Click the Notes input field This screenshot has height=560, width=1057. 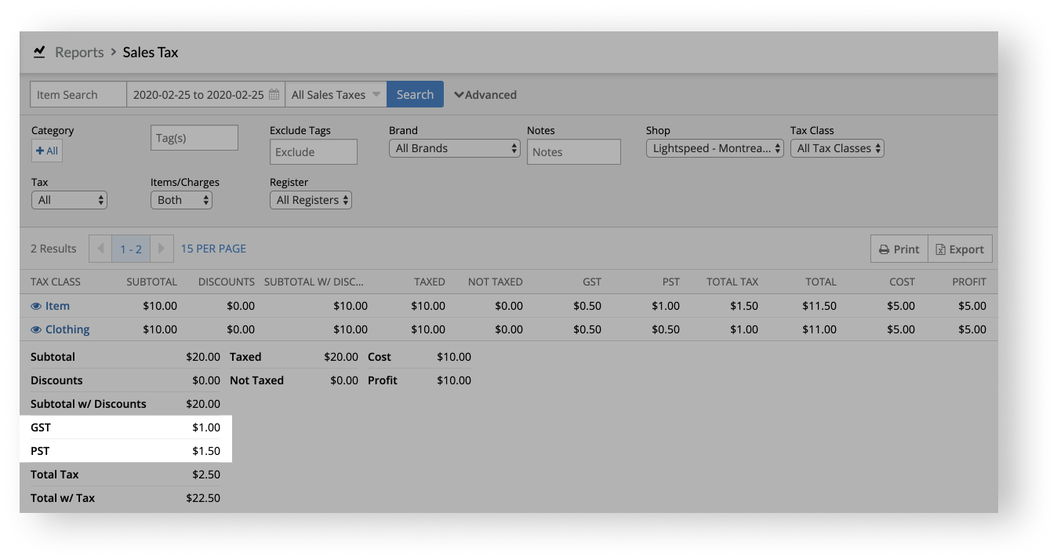574,152
